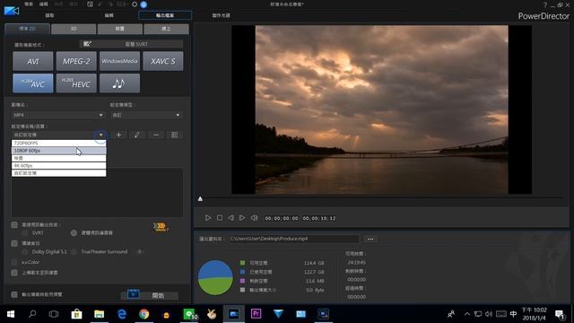Toggle enable preview during production checkbox
The image size is (574, 323).
click(14, 294)
